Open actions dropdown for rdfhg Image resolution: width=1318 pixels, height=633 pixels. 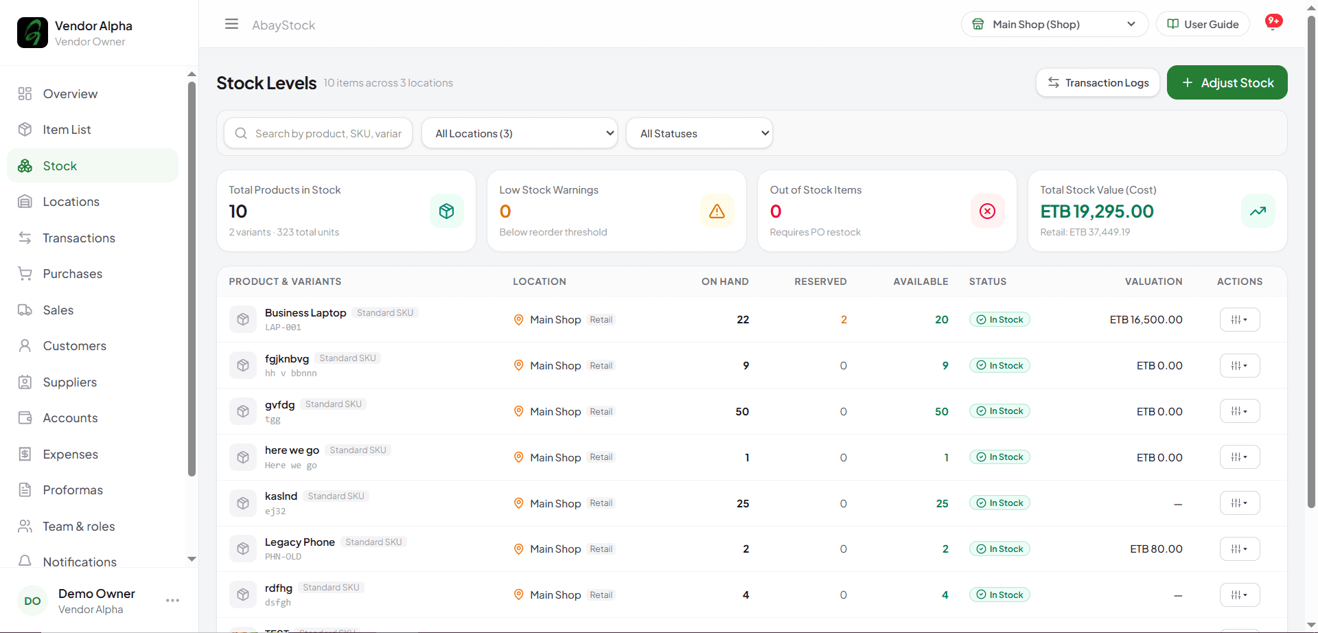pyautogui.click(x=1240, y=595)
